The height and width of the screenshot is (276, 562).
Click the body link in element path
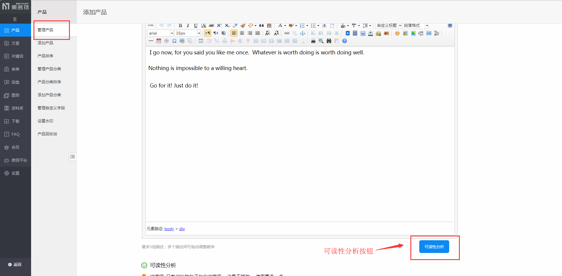pos(169,229)
